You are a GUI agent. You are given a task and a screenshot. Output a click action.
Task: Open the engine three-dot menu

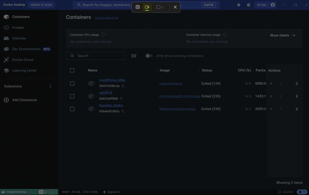[x=55, y=192]
